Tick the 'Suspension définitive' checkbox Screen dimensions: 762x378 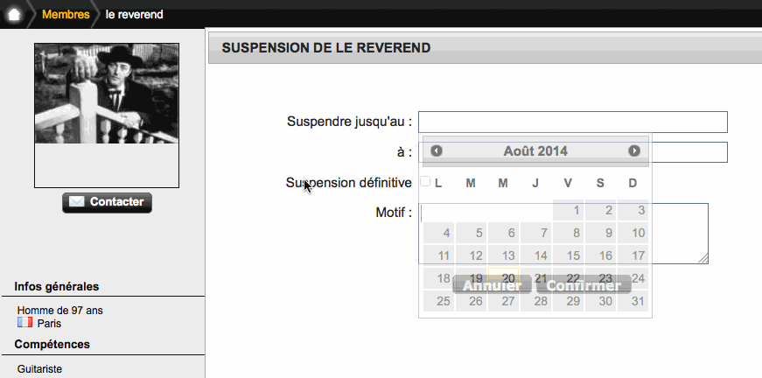pos(425,181)
